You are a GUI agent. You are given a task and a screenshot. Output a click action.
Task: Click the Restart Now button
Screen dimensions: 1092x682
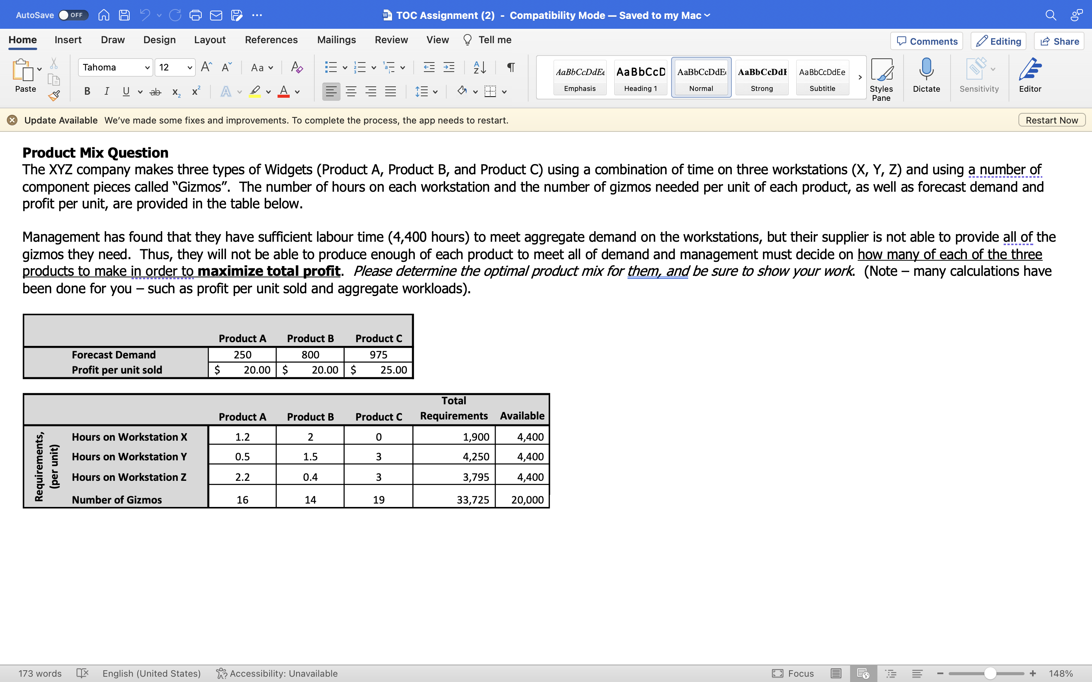(1051, 120)
